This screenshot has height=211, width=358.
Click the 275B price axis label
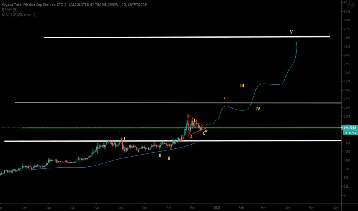coord(347,99)
